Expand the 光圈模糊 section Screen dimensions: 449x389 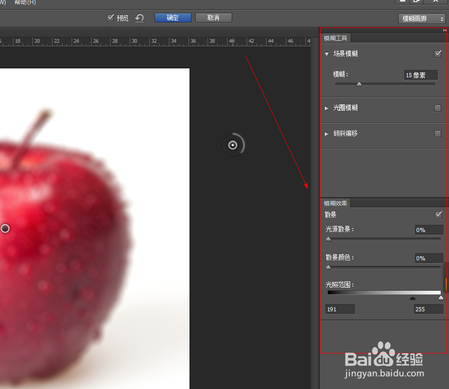coord(326,108)
